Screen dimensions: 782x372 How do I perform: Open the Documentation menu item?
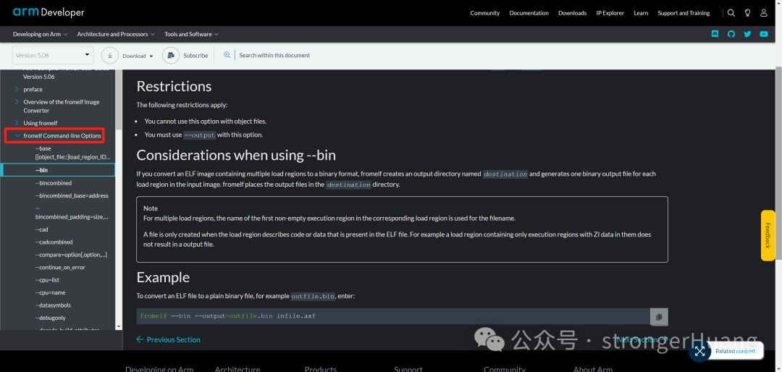(529, 13)
